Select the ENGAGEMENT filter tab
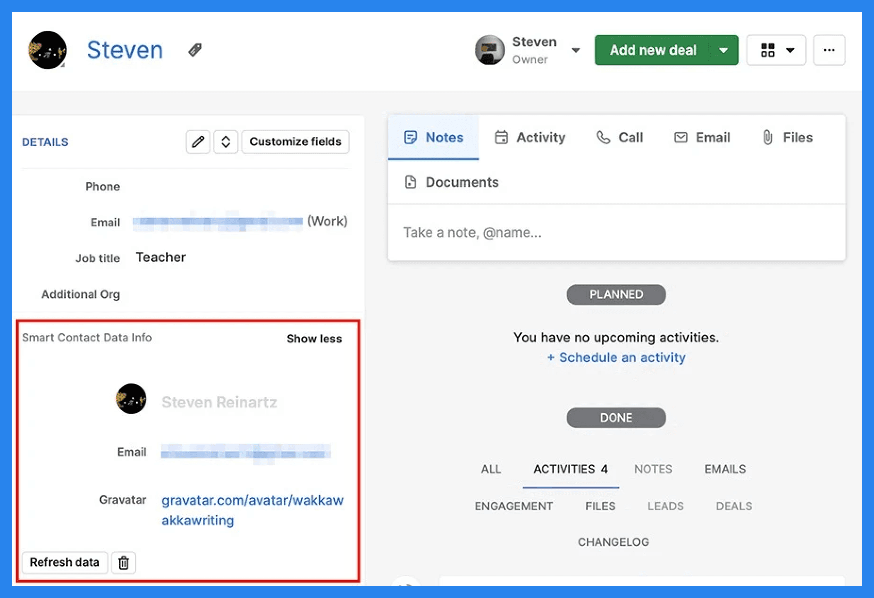The image size is (874, 598). coord(513,506)
